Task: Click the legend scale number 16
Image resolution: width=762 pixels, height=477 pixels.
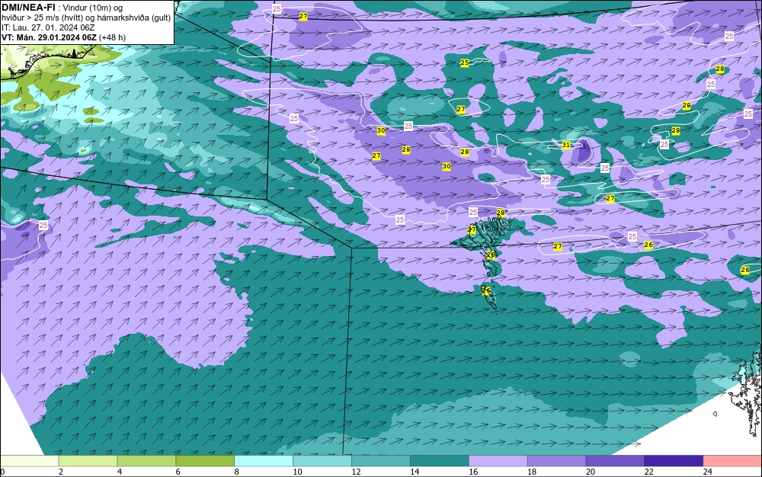Action: click(474, 472)
